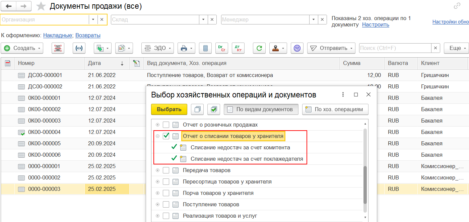Add the form to favorites with the star
Screen dimensions: 469x222
41,6
